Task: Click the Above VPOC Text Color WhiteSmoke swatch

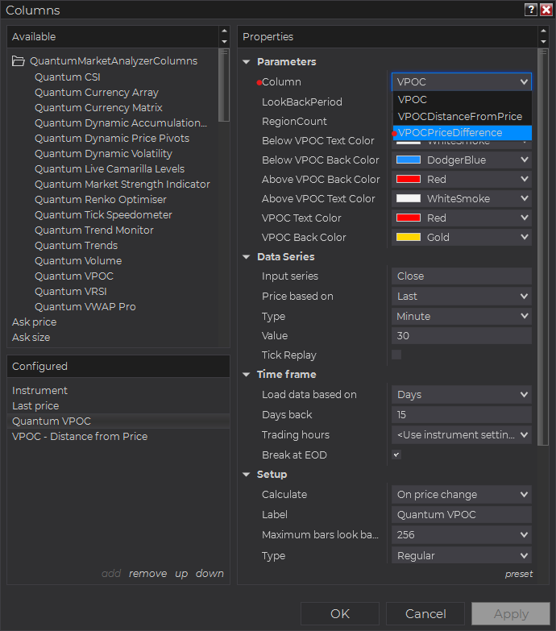Action: 409,198
